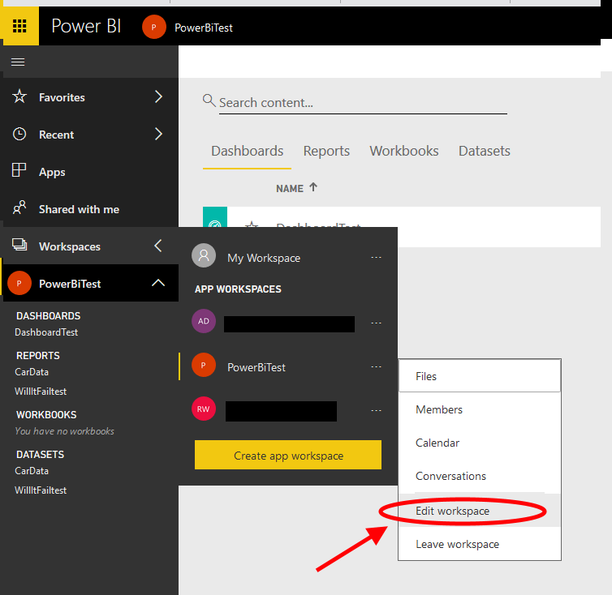Click the DATASETS section heading
Screen dimensions: 612x595
coord(41,455)
